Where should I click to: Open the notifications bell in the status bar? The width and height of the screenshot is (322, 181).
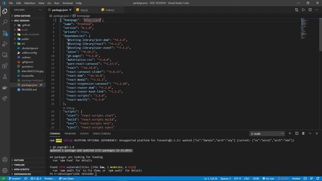pos(318,178)
